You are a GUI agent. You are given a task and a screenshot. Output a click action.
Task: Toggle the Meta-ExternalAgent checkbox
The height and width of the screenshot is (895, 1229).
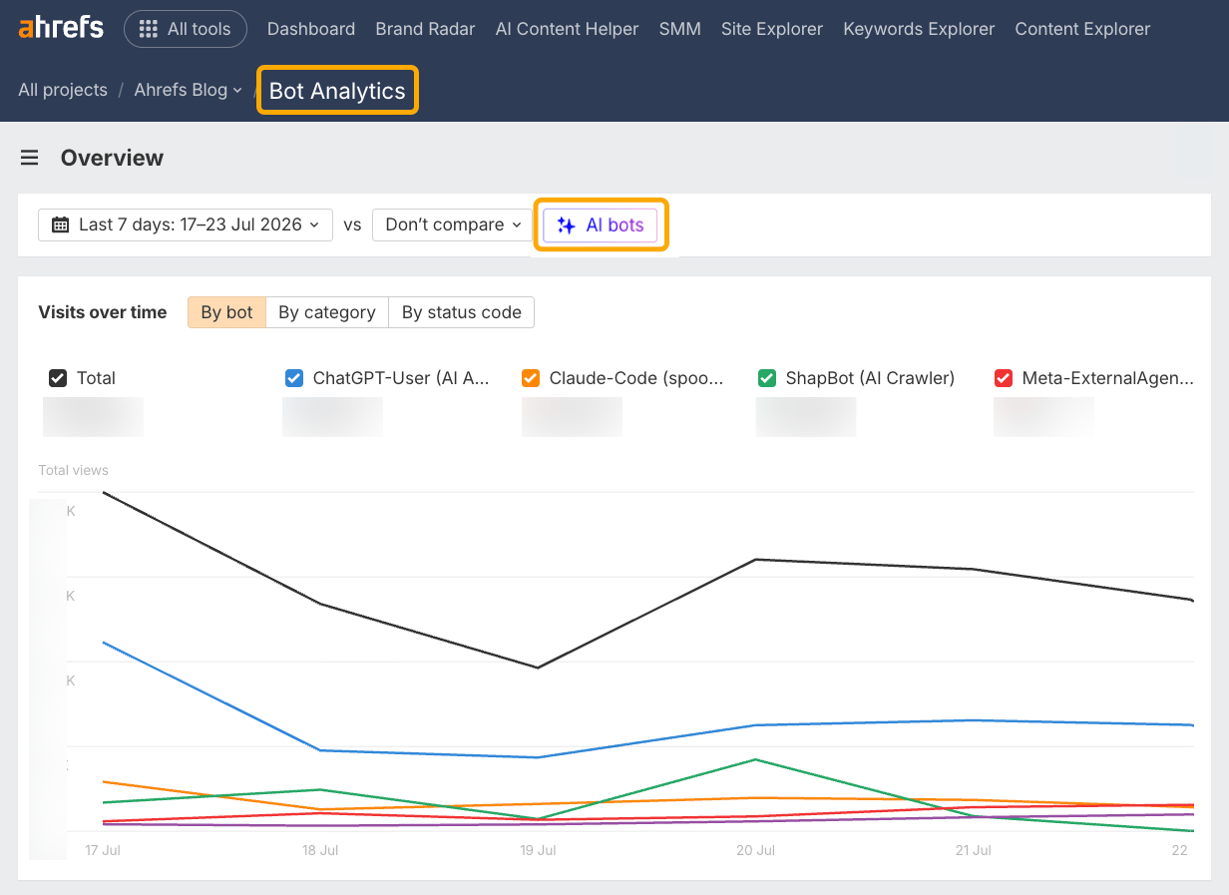pyautogui.click(x=1004, y=378)
